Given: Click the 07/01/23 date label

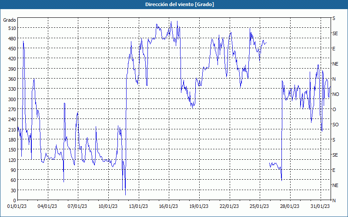Looking at the screenshot, I should tap(77, 207).
